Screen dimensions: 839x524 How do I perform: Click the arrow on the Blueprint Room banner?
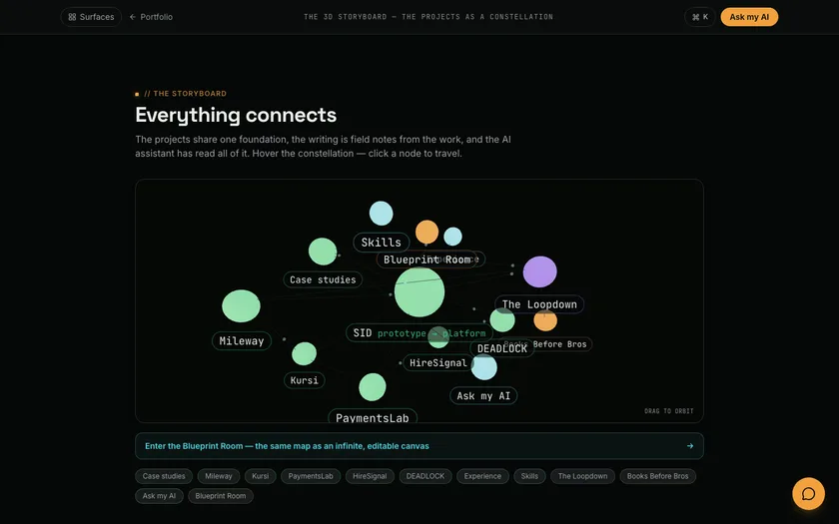pyautogui.click(x=690, y=446)
